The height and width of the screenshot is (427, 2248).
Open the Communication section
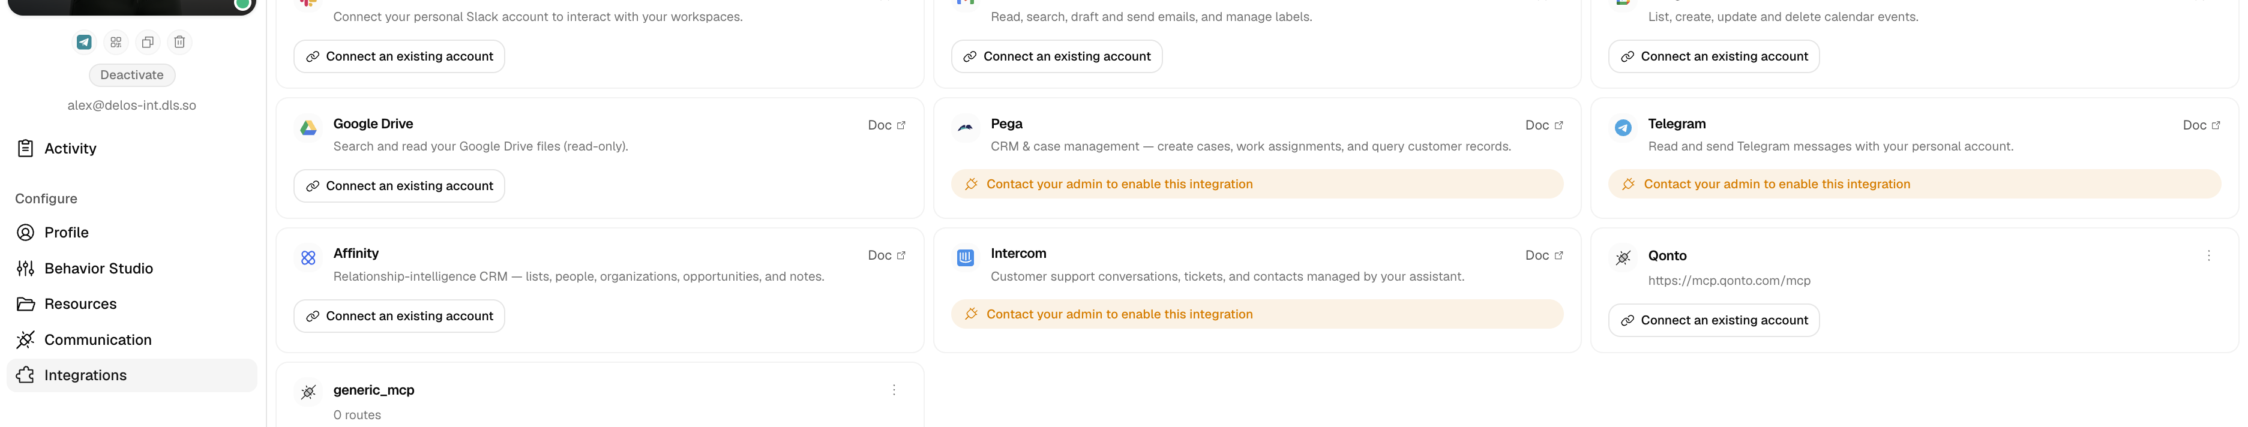(x=132, y=340)
